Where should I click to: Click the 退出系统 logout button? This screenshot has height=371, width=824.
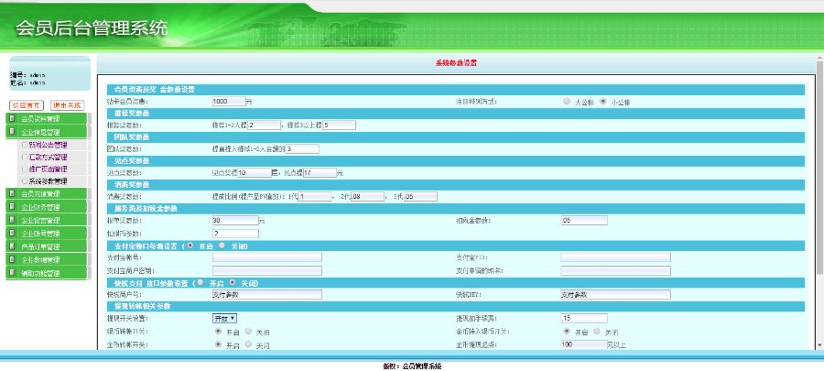[67, 105]
